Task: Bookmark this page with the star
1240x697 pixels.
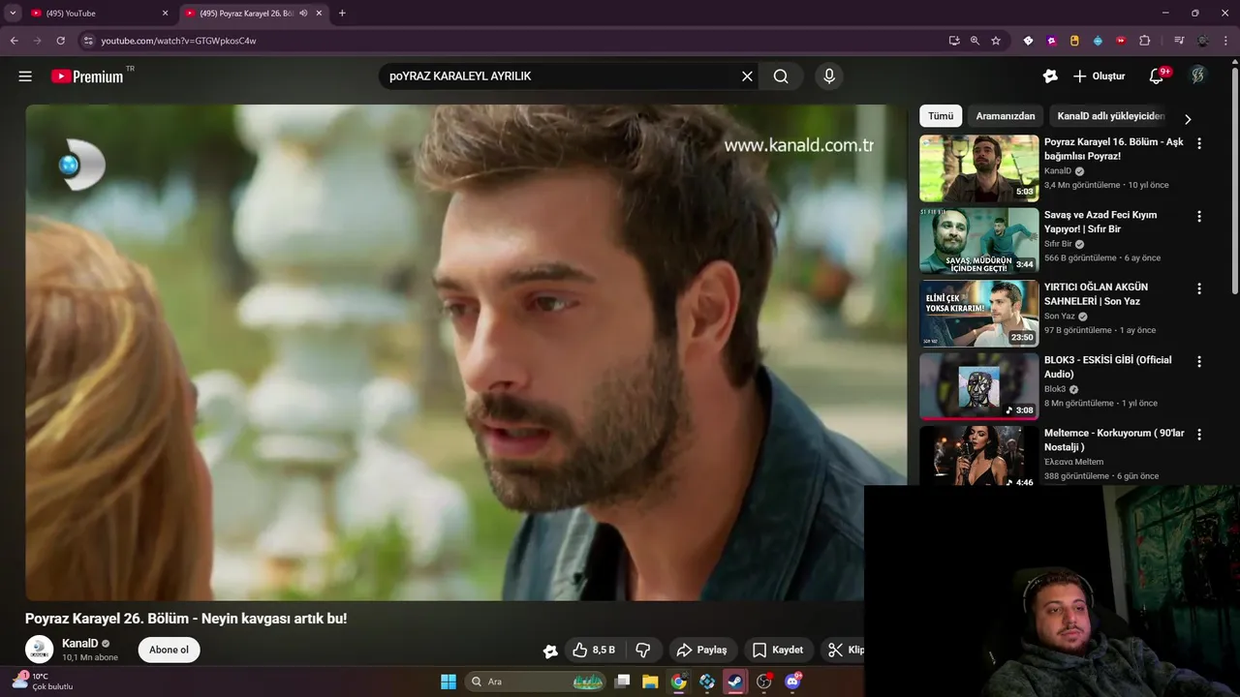Action: click(996, 41)
